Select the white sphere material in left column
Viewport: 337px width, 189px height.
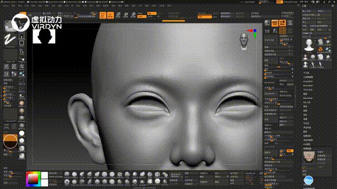point(22,133)
